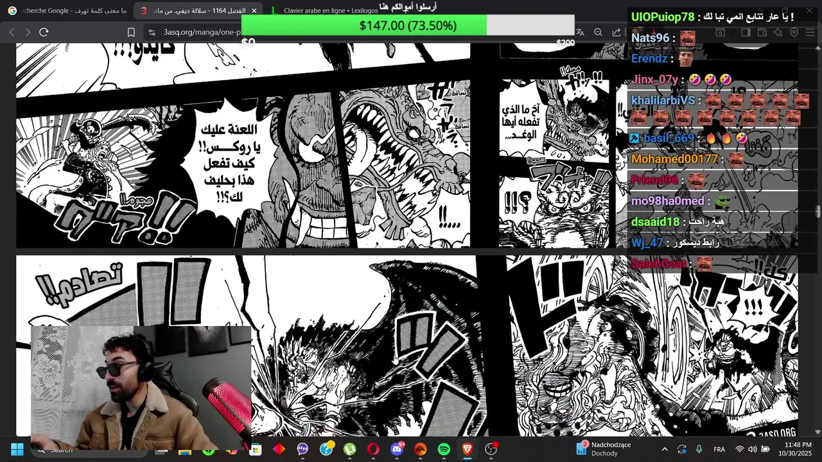Screen dimensions: 822x462
Task: Switch the FRA keyboard language indicator
Action: click(719, 449)
